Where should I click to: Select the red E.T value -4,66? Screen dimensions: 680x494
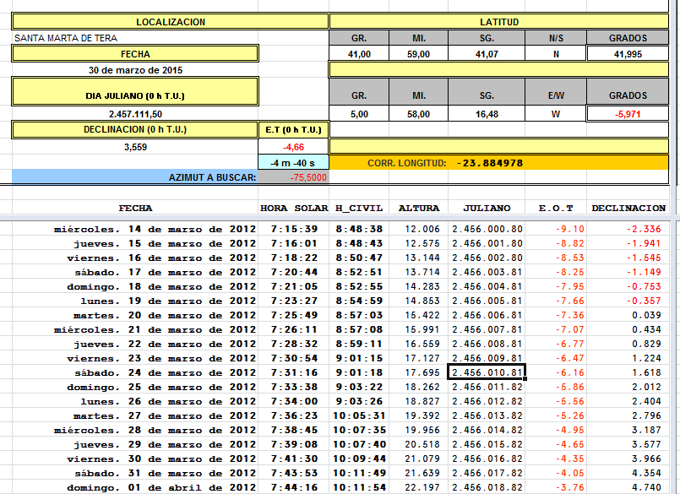[x=293, y=146]
